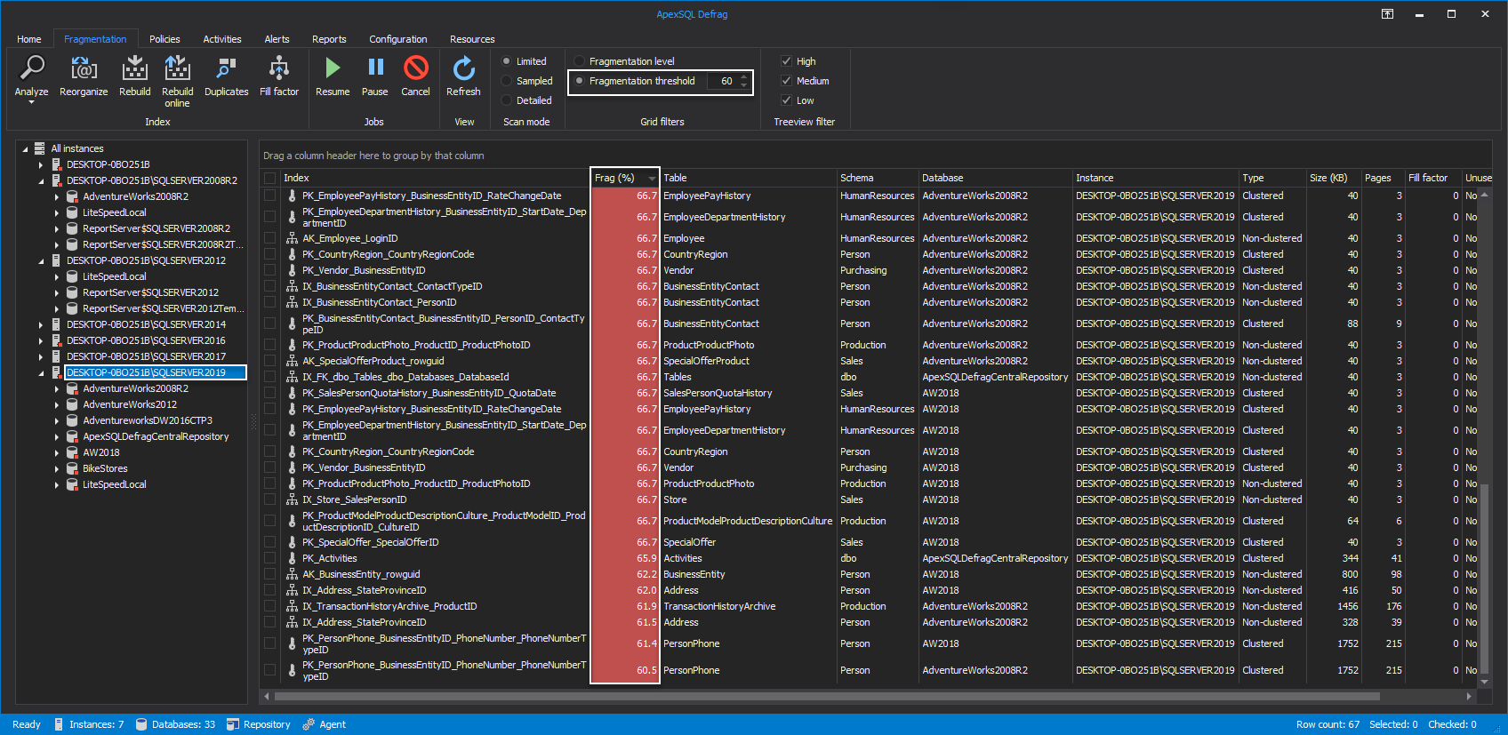
Task: Open the Analyze dropdown arrow
Action: pyautogui.click(x=31, y=102)
